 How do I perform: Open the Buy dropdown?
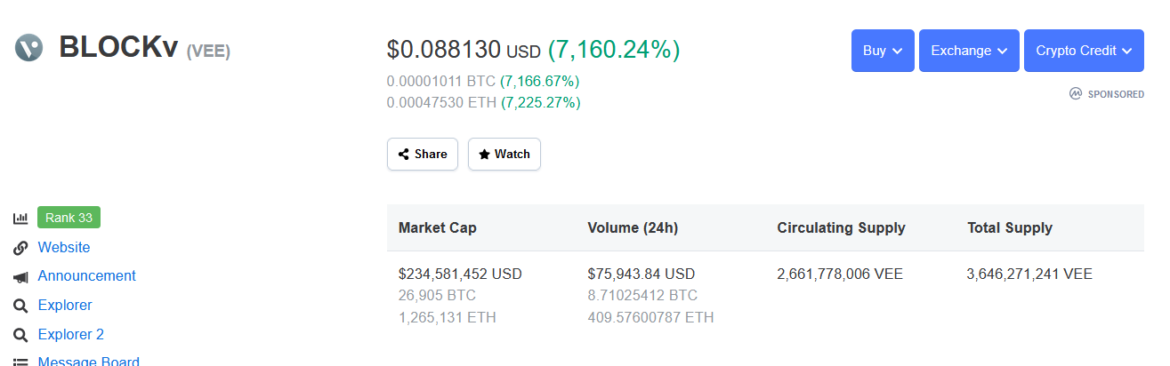(x=883, y=51)
